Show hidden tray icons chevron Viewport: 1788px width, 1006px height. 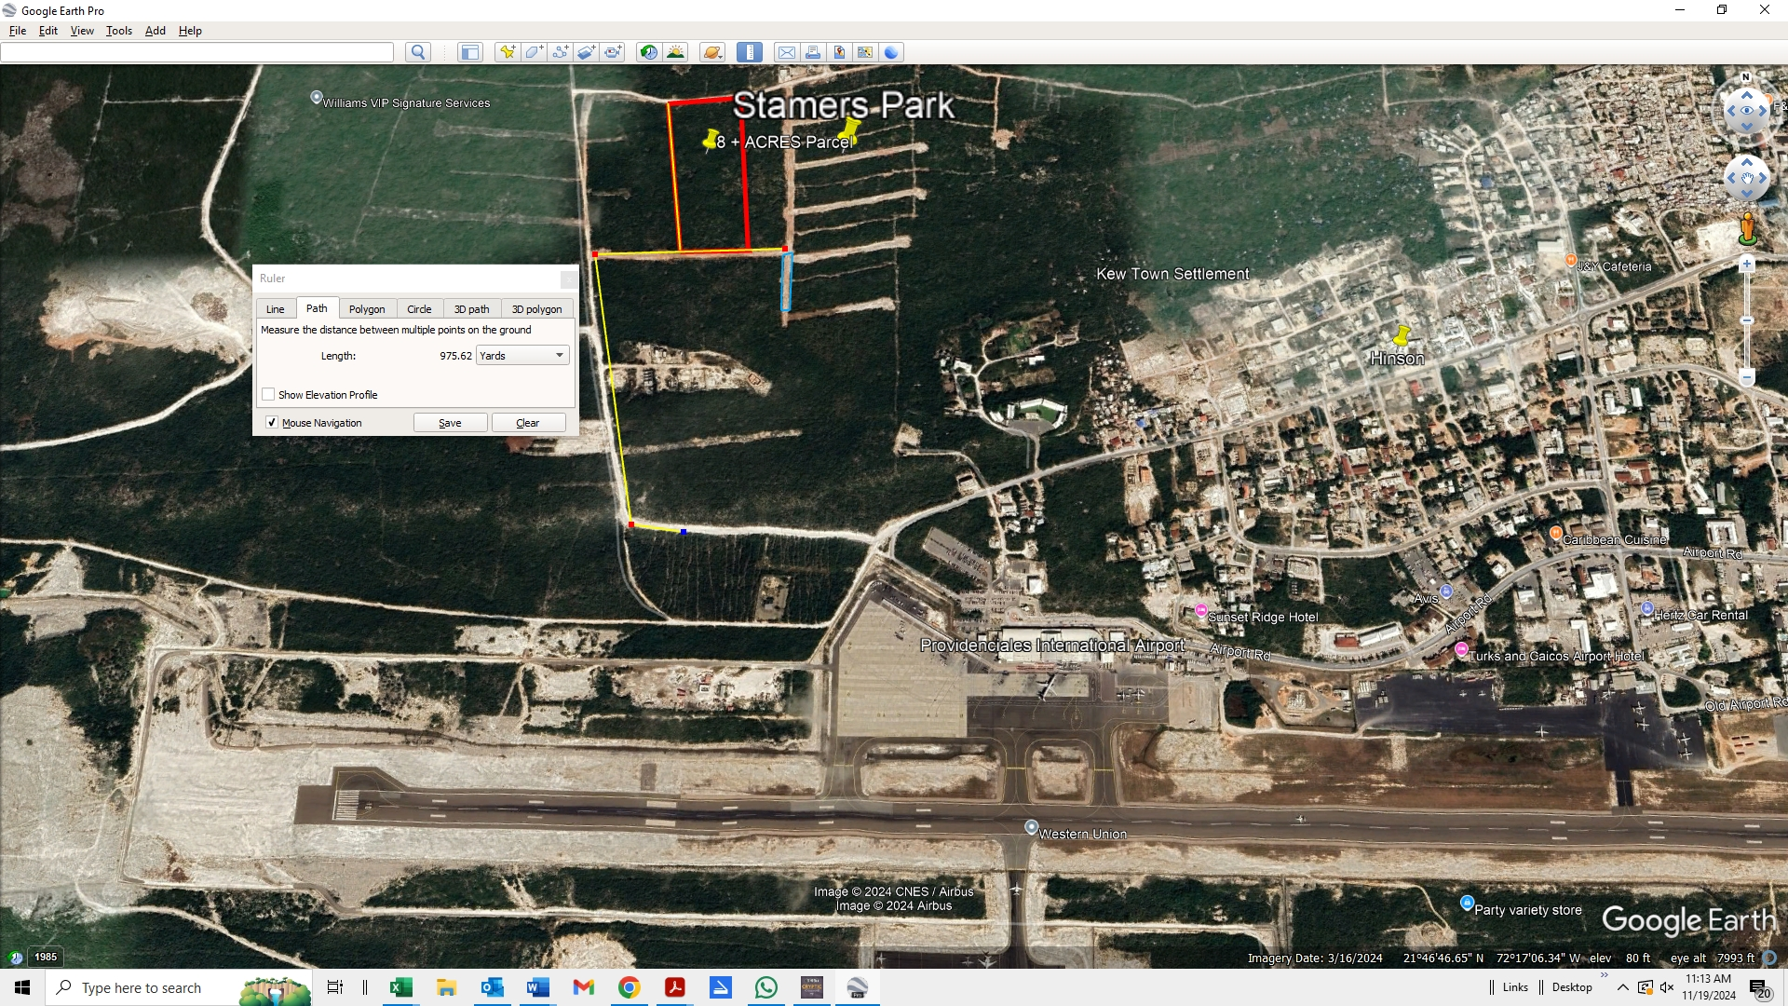(x=1623, y=987)
